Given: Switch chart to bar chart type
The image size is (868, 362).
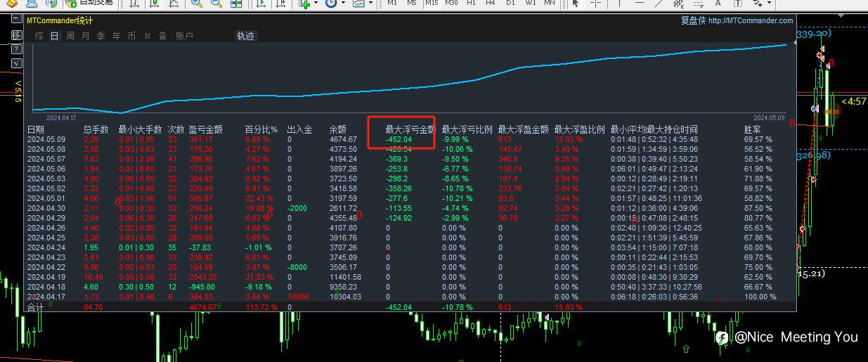Looking at the screenshot, I should point(133,4).
